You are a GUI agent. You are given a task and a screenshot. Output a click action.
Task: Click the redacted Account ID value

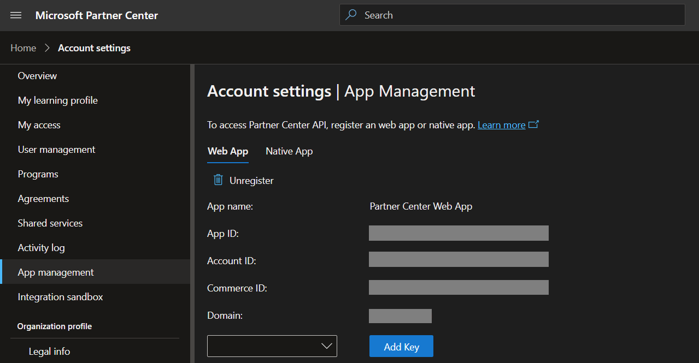coord(459,259)
